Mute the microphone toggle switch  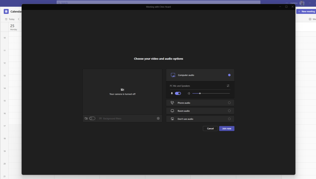click(x=178, y=93)
